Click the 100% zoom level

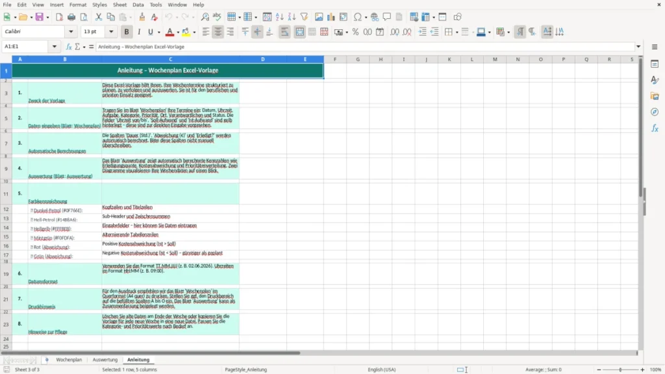(x=656, y=369)
